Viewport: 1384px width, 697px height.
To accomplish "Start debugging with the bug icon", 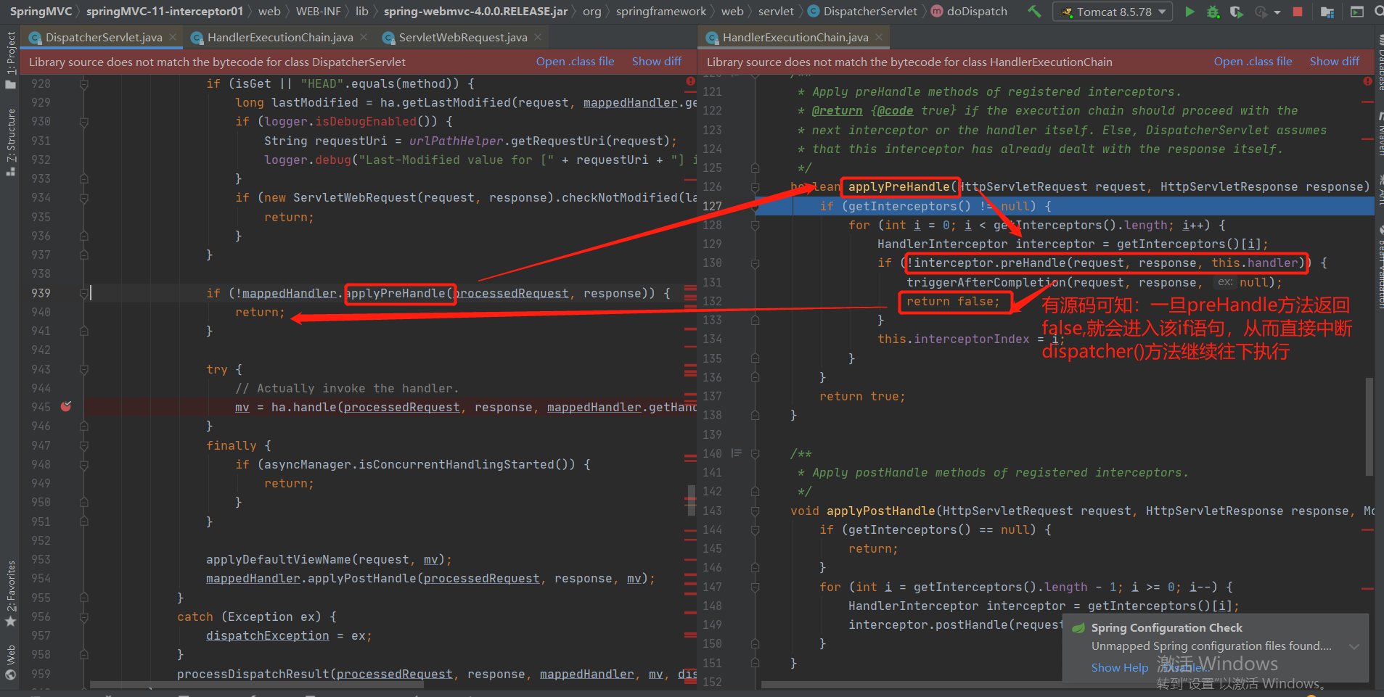I will [1213, 12].
